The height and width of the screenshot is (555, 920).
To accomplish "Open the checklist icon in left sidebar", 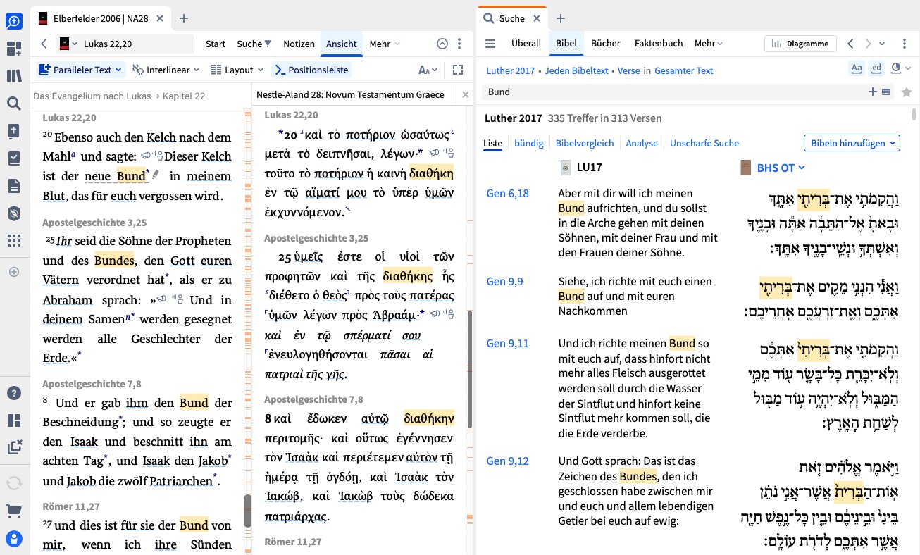I will 14,158.
